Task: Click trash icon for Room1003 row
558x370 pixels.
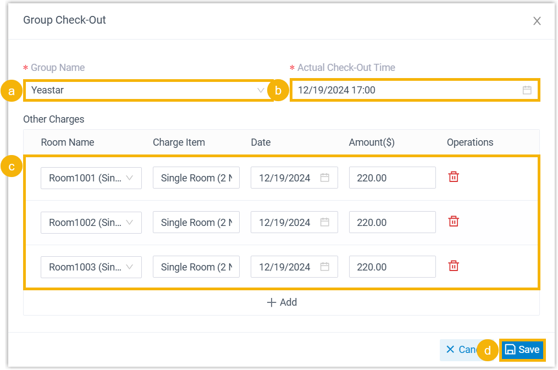Action: (454, 266)
